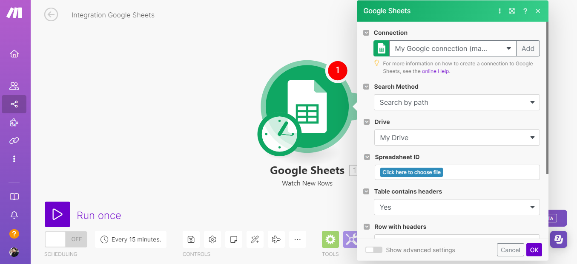This screenshot has height=264, width=577.
Task: Open Table contains headers dropdown
Action: tap(456, 207)
